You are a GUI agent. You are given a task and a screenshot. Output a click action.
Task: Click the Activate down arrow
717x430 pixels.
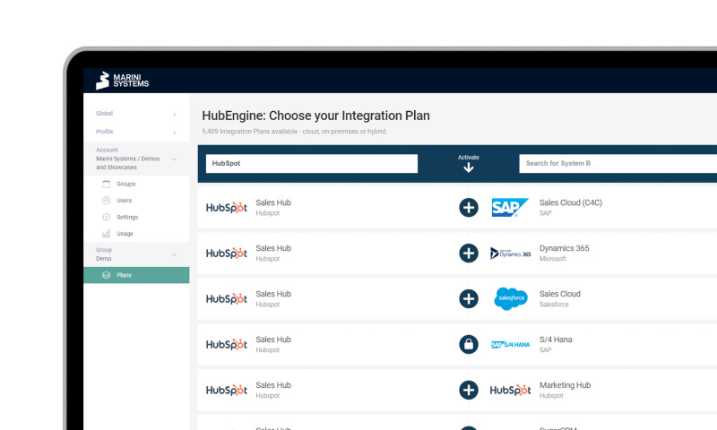tap(468, 168)
